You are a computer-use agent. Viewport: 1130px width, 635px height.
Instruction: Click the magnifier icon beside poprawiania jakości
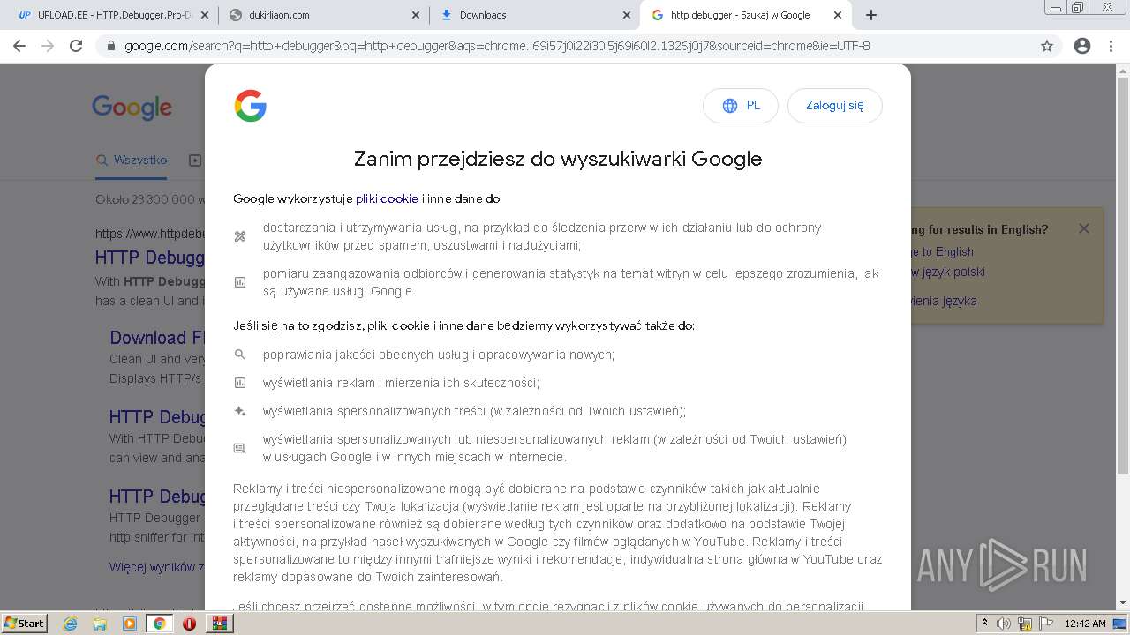pos(239,355)
